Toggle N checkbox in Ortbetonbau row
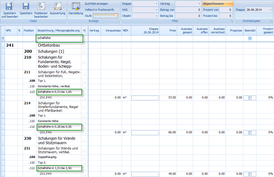This screenshot has height=177, width=274. [x=84, y=46]
